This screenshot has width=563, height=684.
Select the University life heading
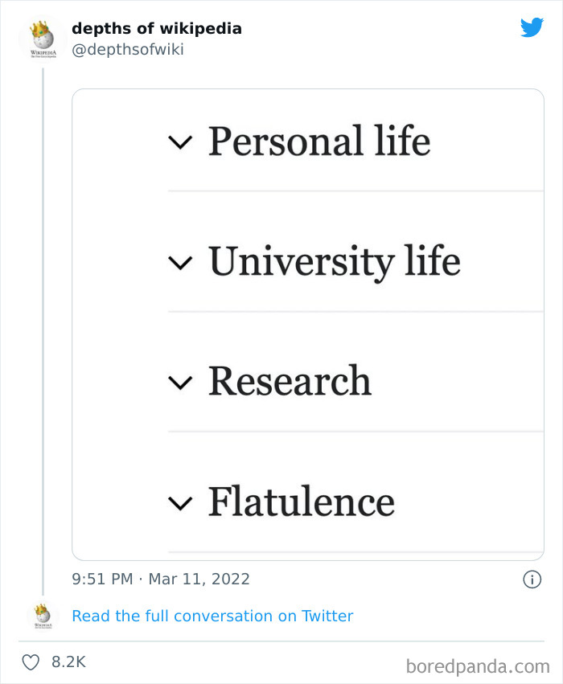(334, 261)
